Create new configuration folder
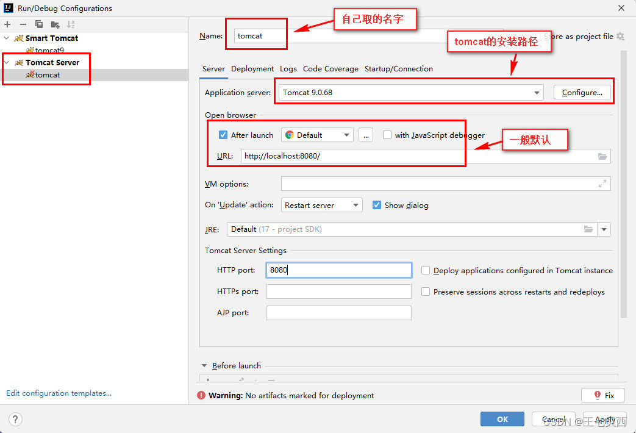The image size is (636, 433). tap(55, 24)
